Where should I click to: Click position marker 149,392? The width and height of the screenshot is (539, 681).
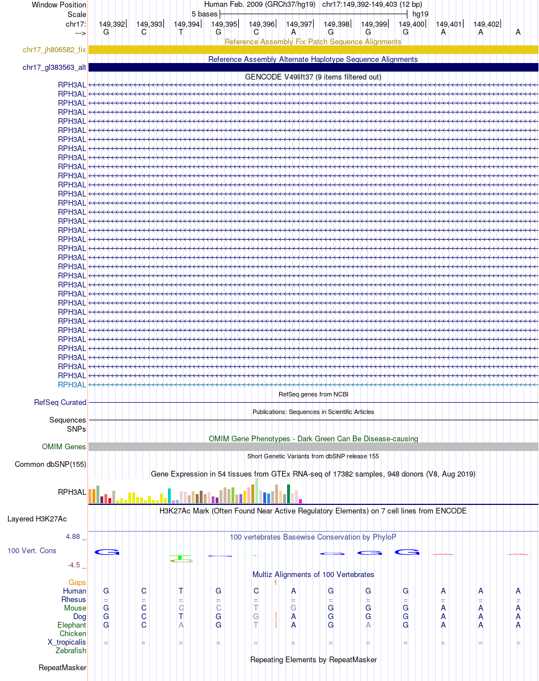point(112,24)
